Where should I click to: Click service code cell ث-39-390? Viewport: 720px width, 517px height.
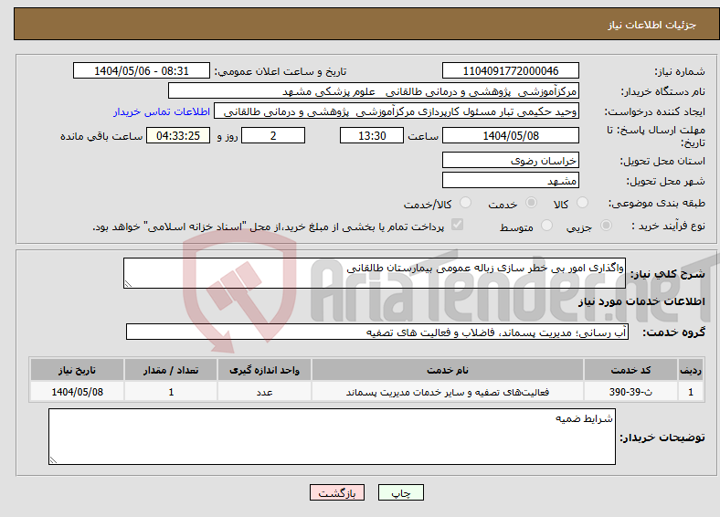pyautogui.click(x=631, y=392)
